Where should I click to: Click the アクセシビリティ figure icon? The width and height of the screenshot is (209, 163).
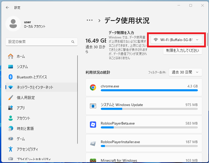10,149
